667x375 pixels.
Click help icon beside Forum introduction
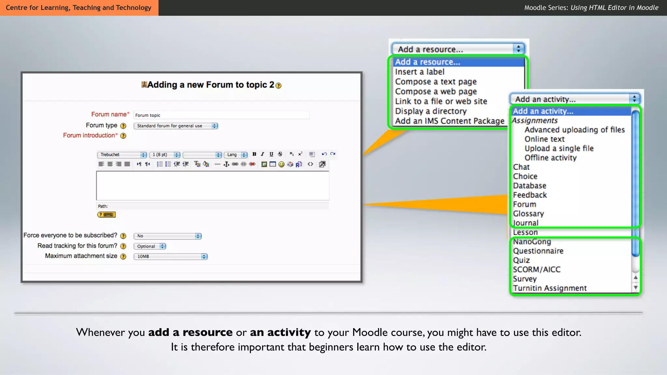coord(123,136)
